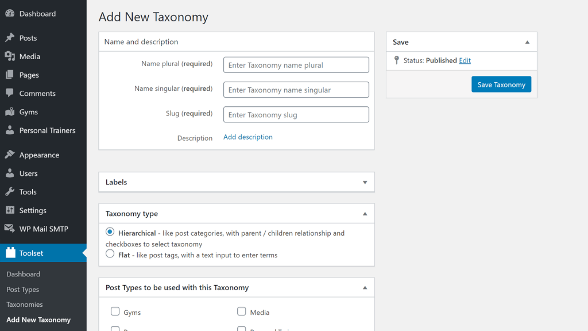Edit the Published status link
Viewport: 588px width, 331px height.
pos(465,60)
